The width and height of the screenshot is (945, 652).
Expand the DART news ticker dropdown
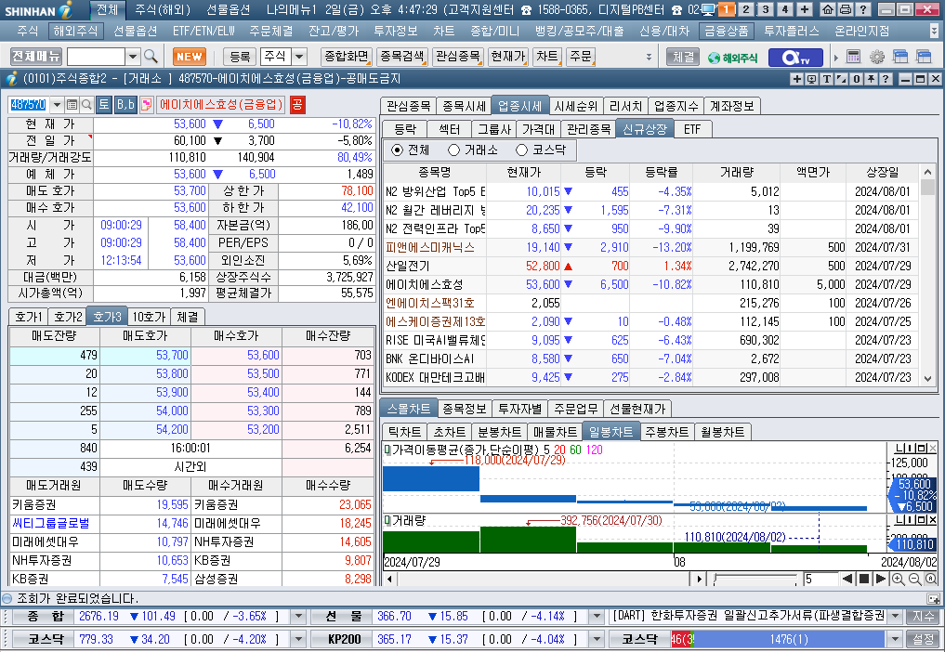pos(895,617)
